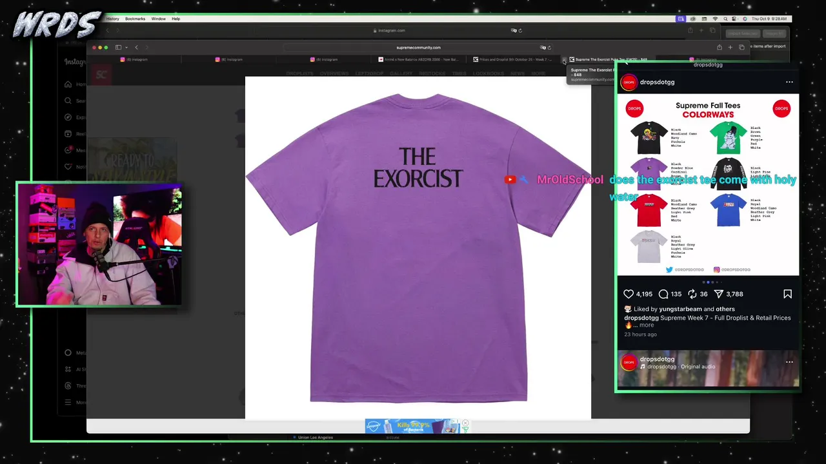Click the dropsdotgg username on the Fall Tees post
The width and height of the screenshot is (826, 464).
(657, 82)
